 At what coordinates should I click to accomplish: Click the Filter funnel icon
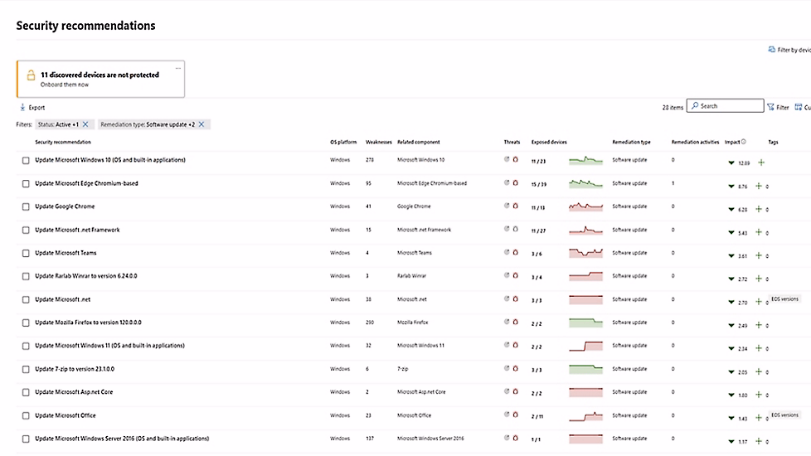click(x=770, y=107)
